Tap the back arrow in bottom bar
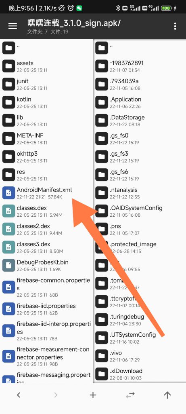The width and height of the screenshot is (186, 414). 19,395
